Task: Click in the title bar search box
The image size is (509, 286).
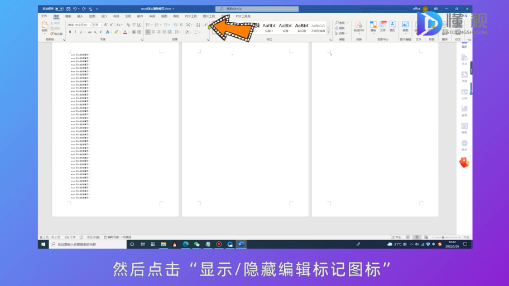Action: click(x=257, y=9)
